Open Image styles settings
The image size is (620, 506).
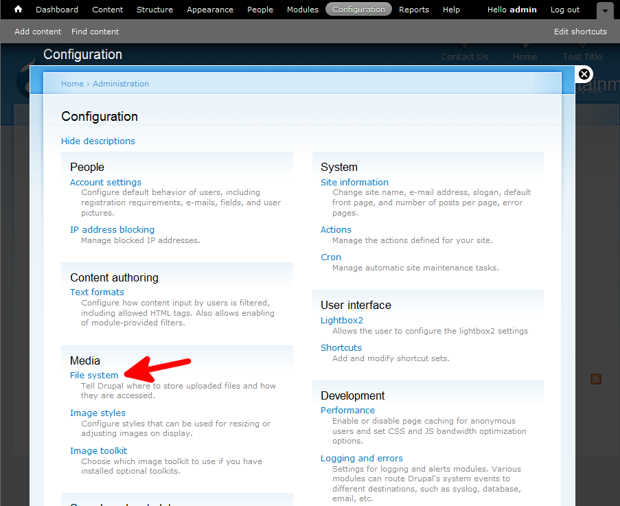coord(97,413)
